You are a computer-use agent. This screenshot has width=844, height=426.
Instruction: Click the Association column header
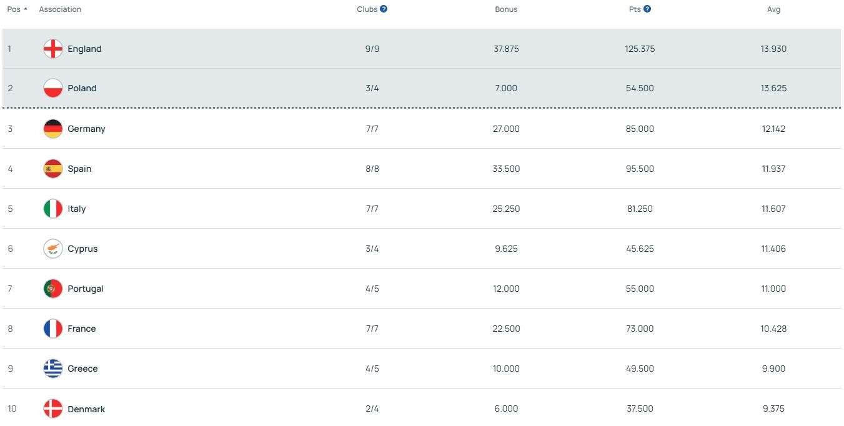pyautogui.click(x=60, y=9)
